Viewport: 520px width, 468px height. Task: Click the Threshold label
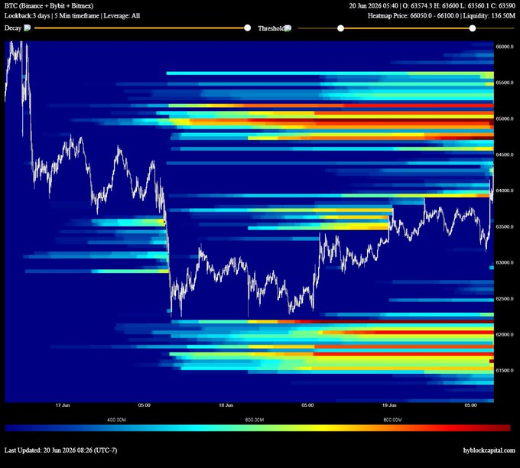(x=271, y=28)
